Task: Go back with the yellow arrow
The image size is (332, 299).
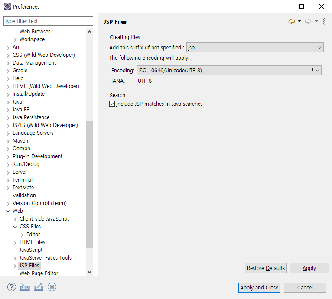Action: 292,21
